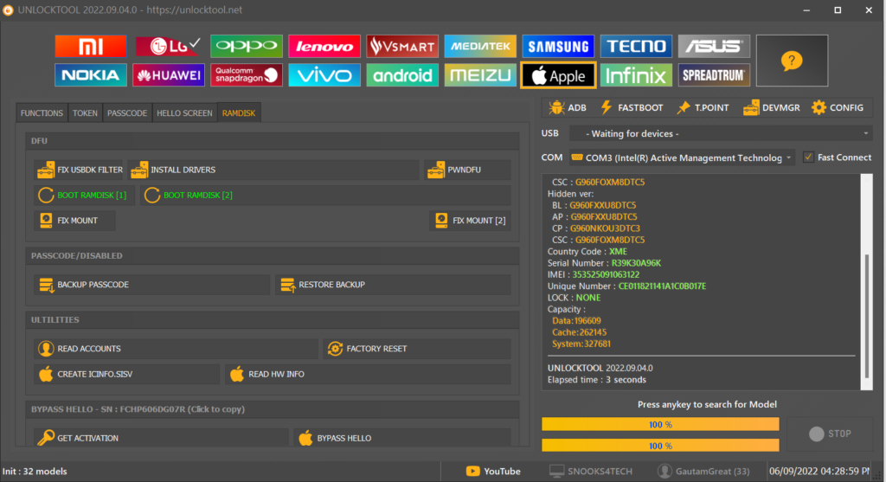This screenshot has width=886, height=482.
Task: Launch DEVMGR device manager
Action: 771,107
